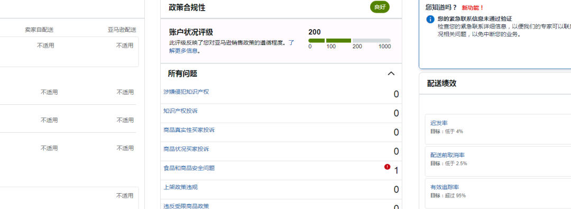571x209 pixels.
Task: Open the 配送前取消率 metric link
Action: click(x=447, y=155)
